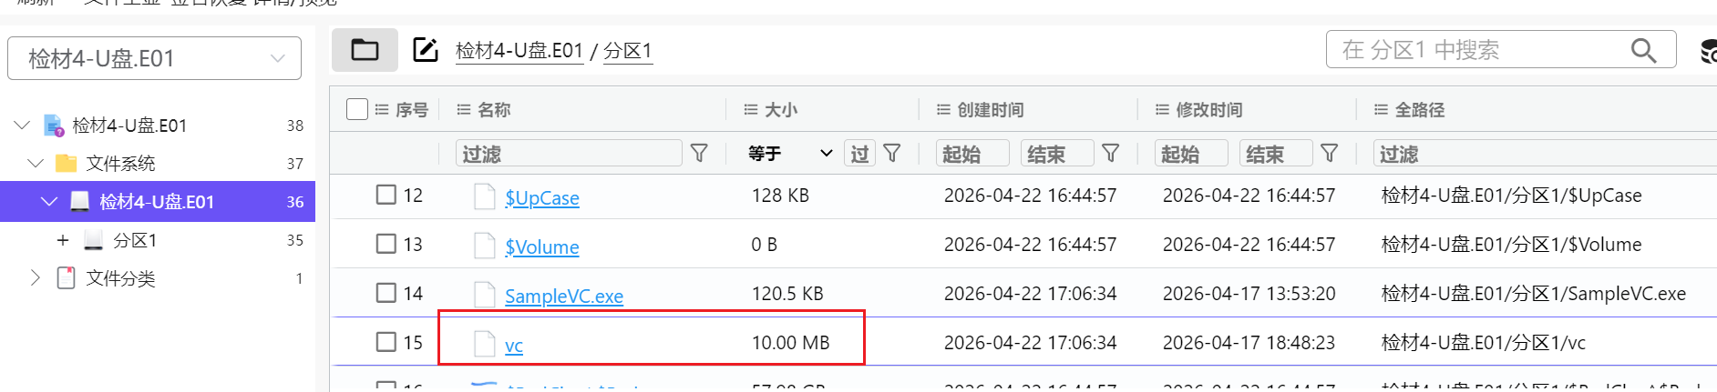Click the edit path pencil icon
The height and width of the screenshot is (392, 1717).
click(426, 50)
